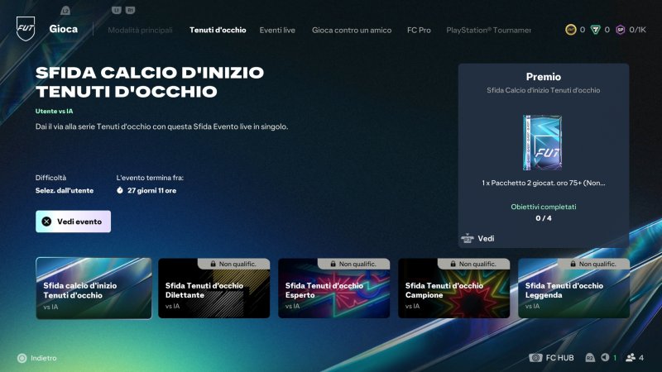Screen dimensions: 662x372
Task: Select Sfida Tenuti d'occhio Leggenda card
Action: [573, 288]
